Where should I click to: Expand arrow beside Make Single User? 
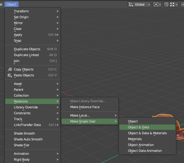click(116, 121)
